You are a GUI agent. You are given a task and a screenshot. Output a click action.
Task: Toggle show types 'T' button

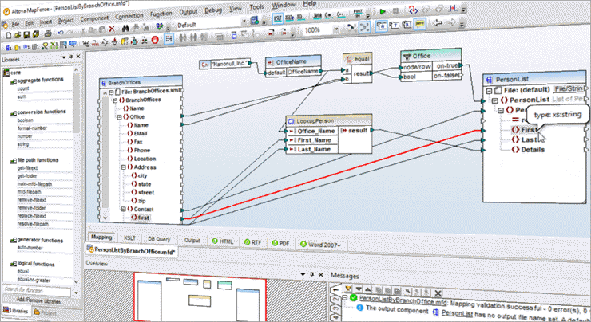[x=394, y=26]
